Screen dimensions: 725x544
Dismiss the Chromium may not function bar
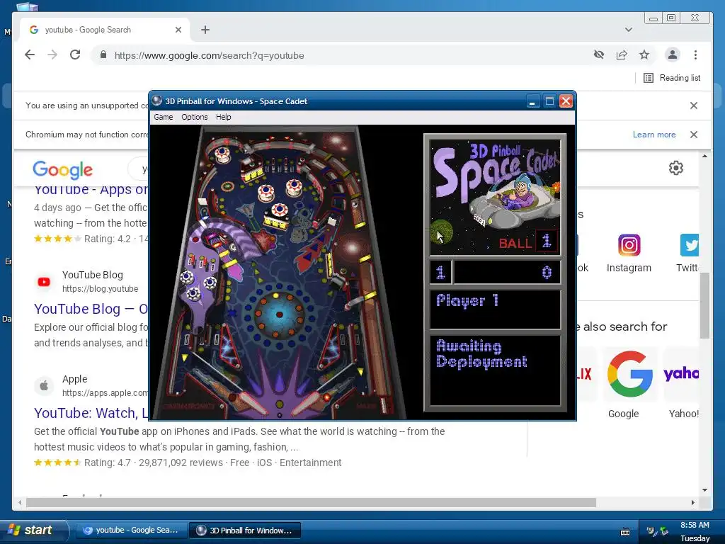[x=694, y=135]
